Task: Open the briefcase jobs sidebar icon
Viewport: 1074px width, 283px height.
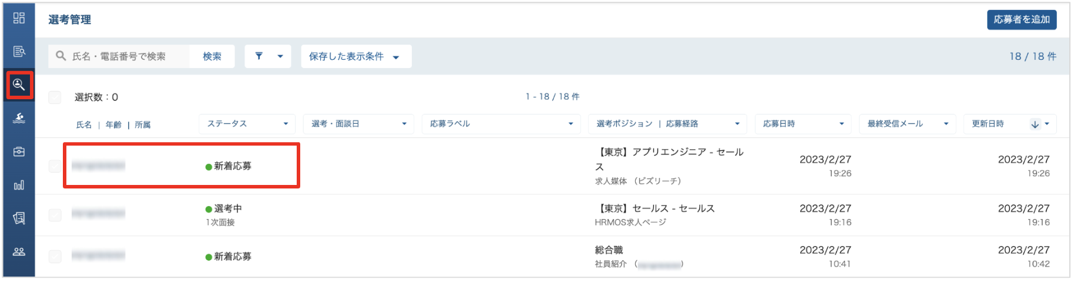Action: pos(19,151)
